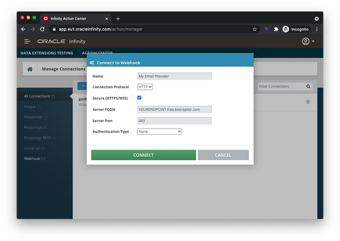
Task: Click the Authentication Type label
Action: pos(110,131)
